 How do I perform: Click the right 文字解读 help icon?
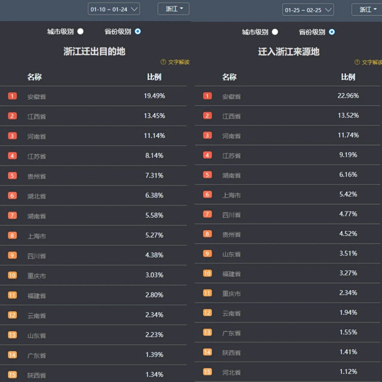point(357,62)
